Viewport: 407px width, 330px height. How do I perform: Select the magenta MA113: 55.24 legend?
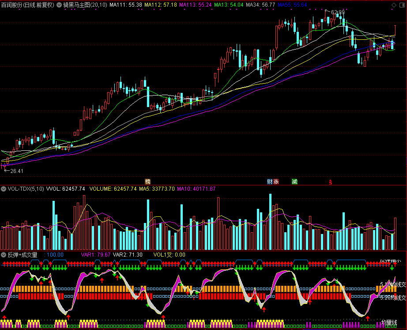click(196, 5)
